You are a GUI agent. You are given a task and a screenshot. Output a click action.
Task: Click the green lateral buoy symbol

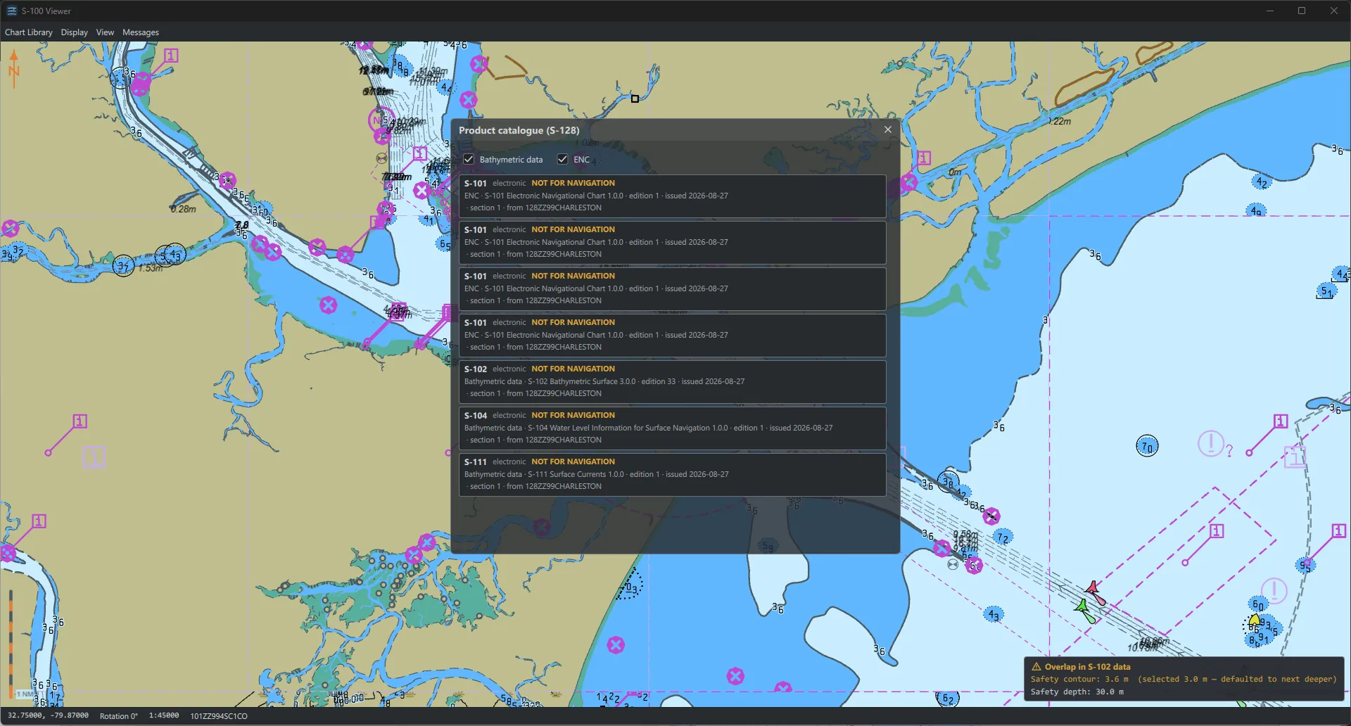point(1082,605)
